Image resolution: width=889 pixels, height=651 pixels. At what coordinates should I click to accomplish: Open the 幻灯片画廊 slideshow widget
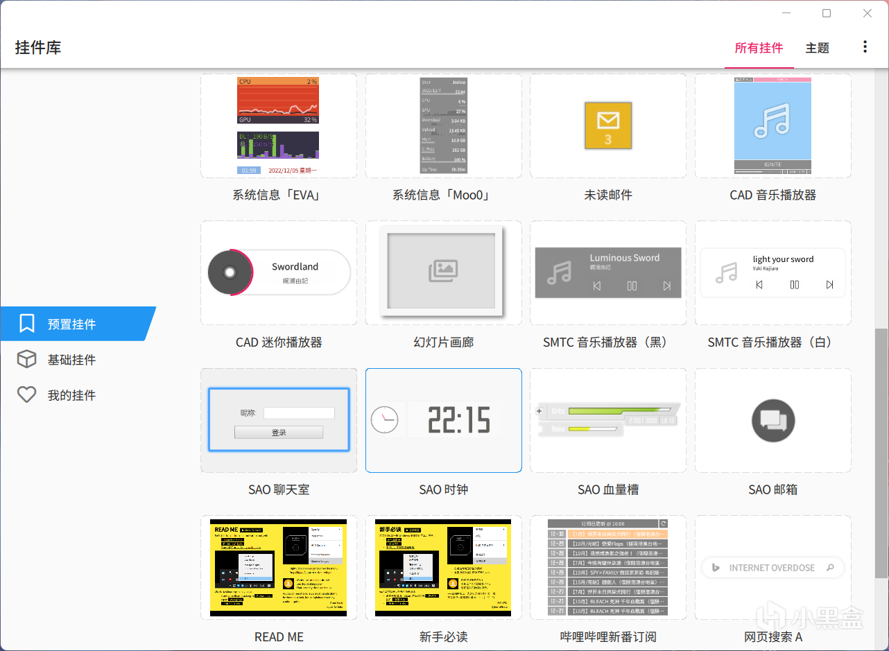click(x=443, y=272)
